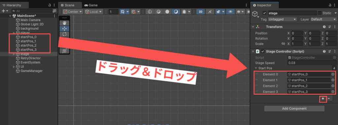Enable the Static checkbox

coord(320,13)
